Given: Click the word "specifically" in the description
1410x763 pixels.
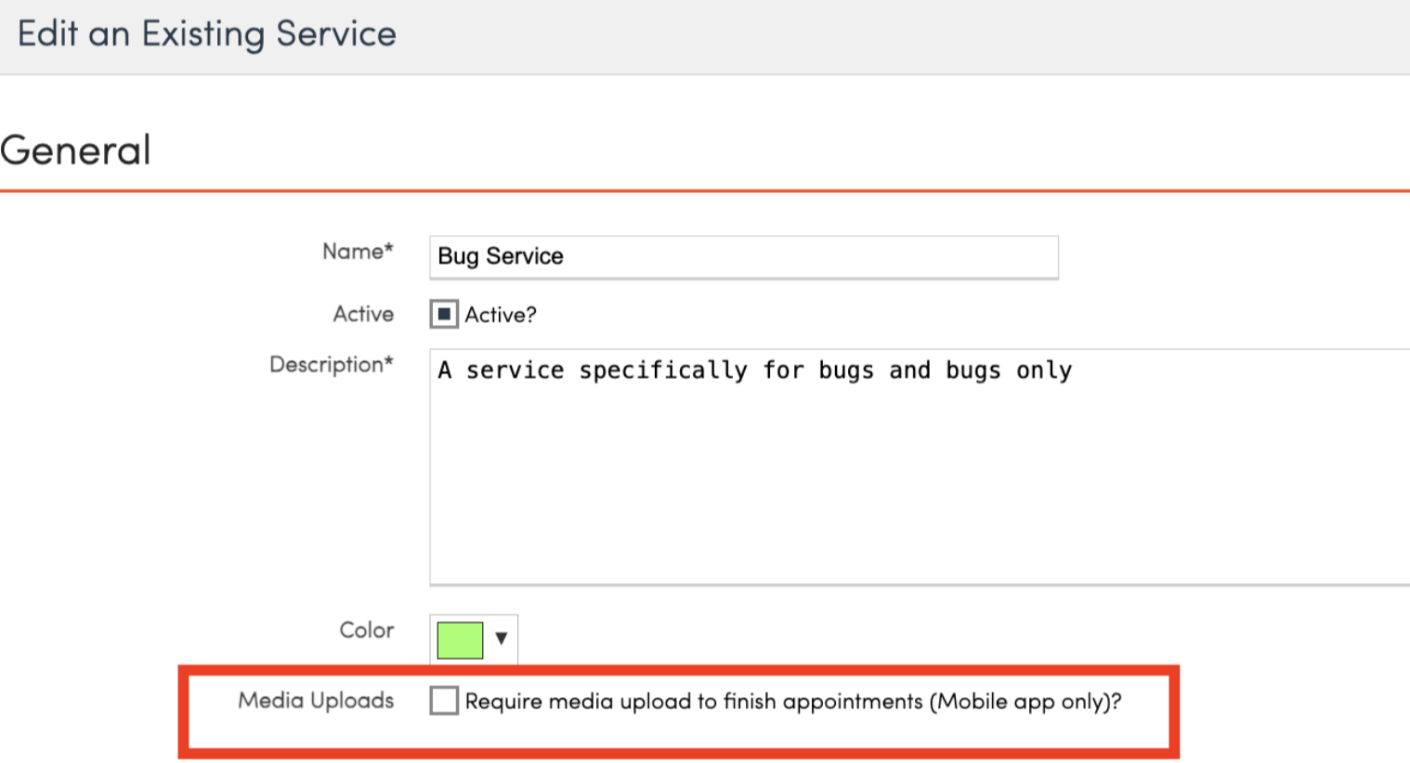Looking at the screenshot, I should point(662,370).
